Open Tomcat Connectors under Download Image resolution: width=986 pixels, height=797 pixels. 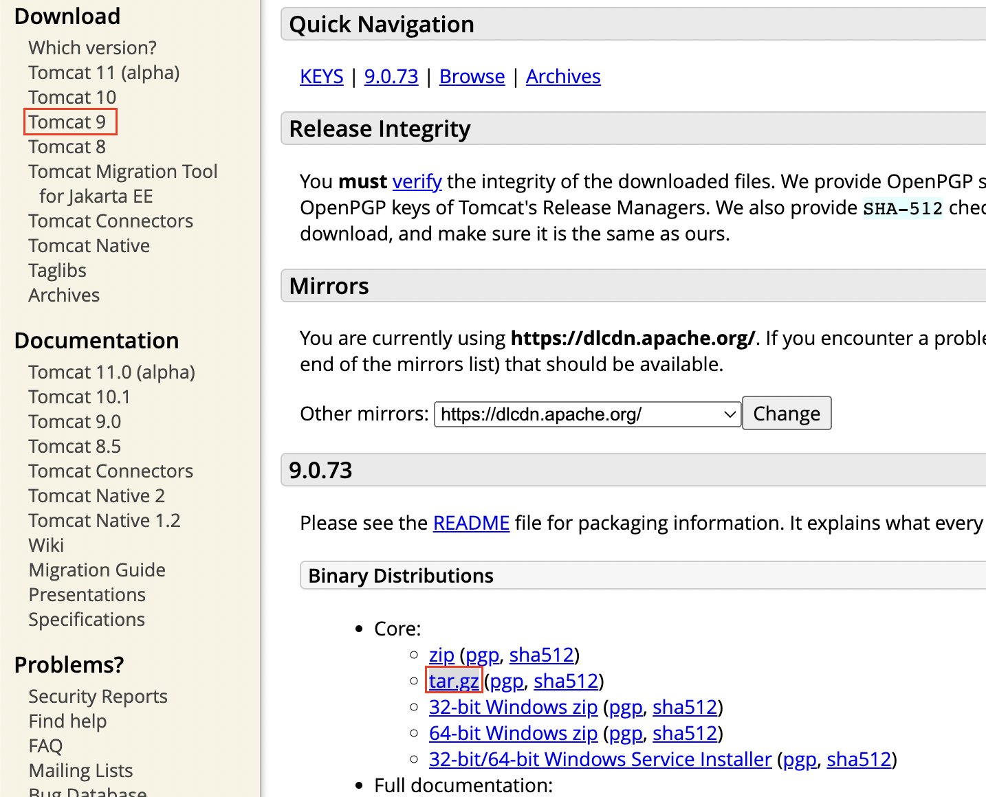[x=111, y=221]
